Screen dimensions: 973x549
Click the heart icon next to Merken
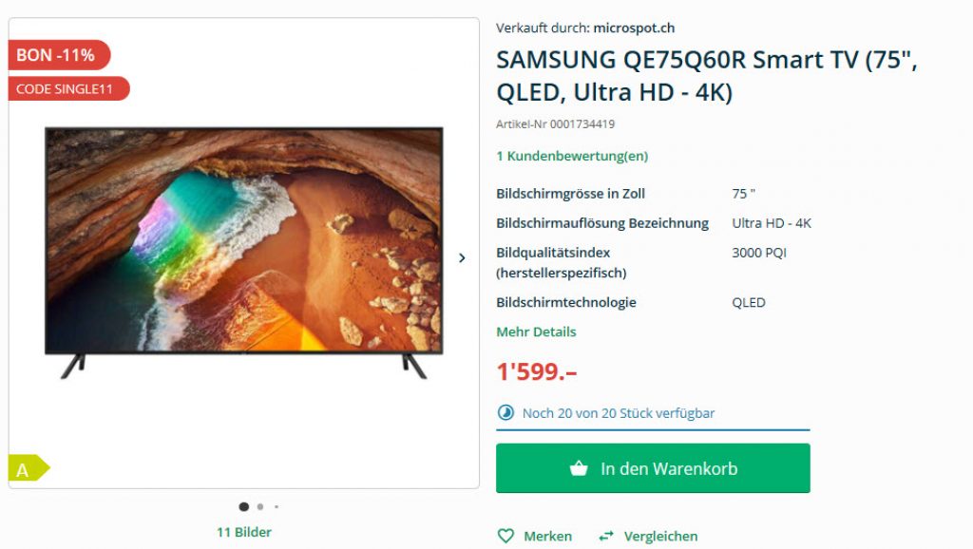click(x=506, y=536)
